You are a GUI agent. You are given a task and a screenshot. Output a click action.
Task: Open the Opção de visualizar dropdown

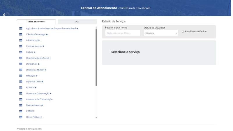coord(161,33)
